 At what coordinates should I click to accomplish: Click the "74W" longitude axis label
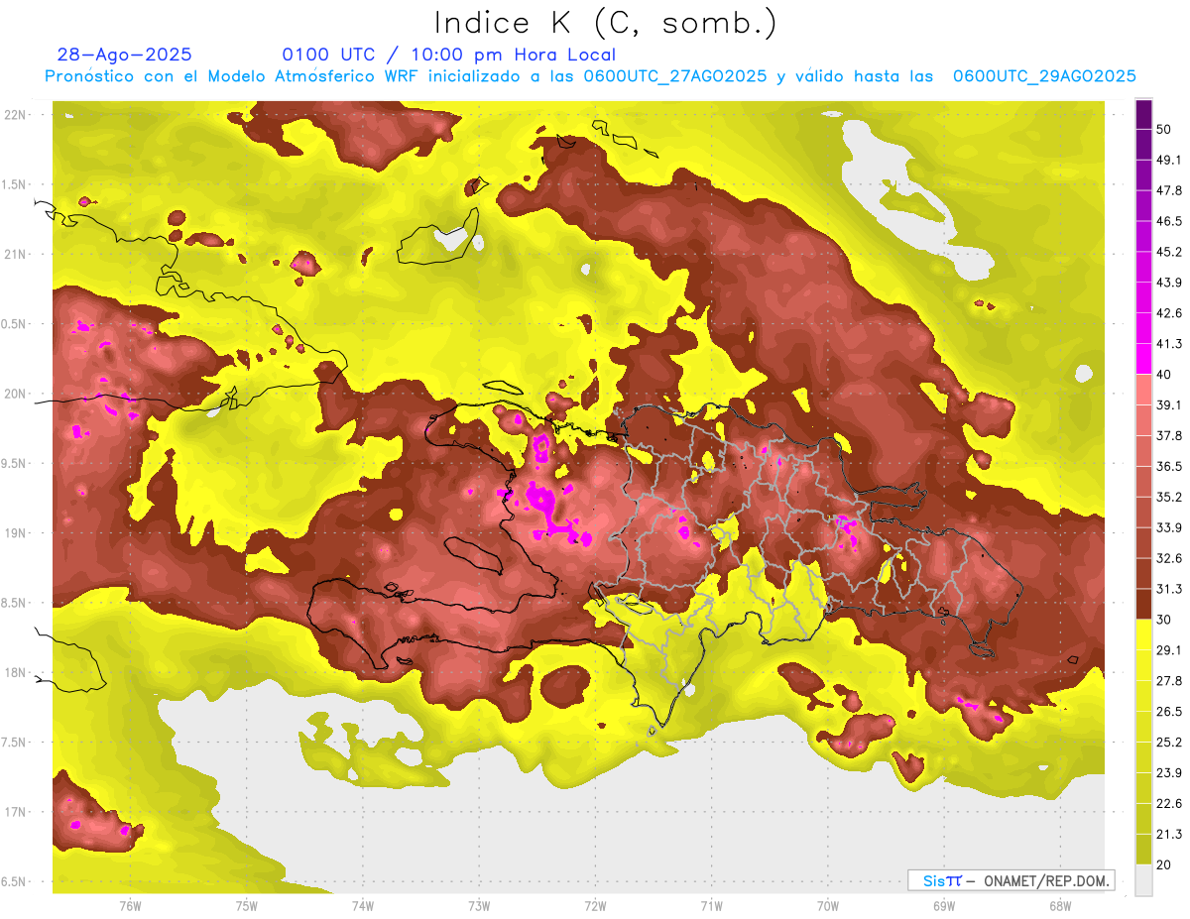pos(363,905)
